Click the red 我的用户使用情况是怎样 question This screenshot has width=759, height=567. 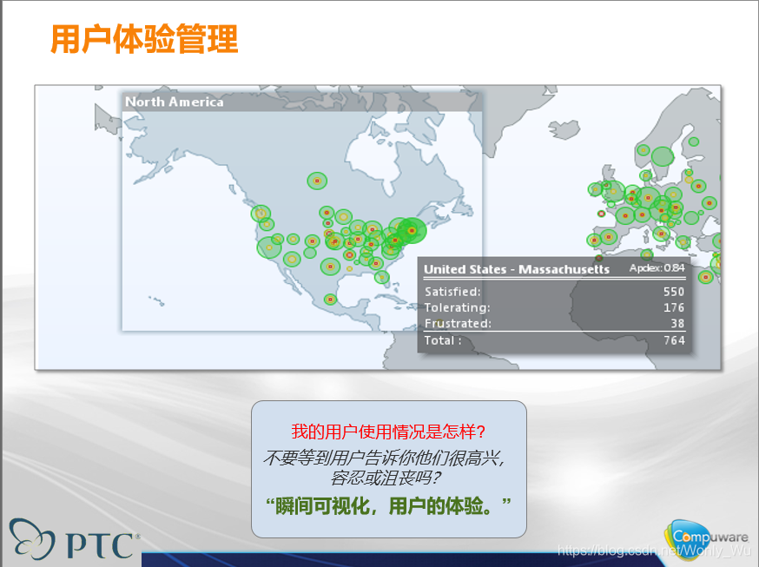(388, 432)
